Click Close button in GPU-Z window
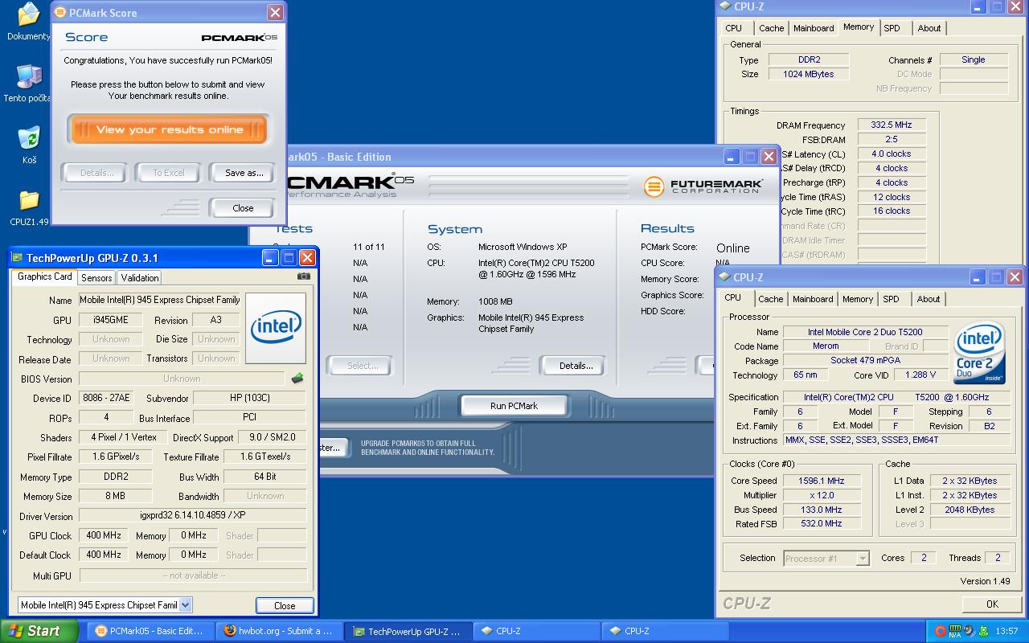This screenshot has width=1029, height=643. pyautogui.click(x=285, y=605)
